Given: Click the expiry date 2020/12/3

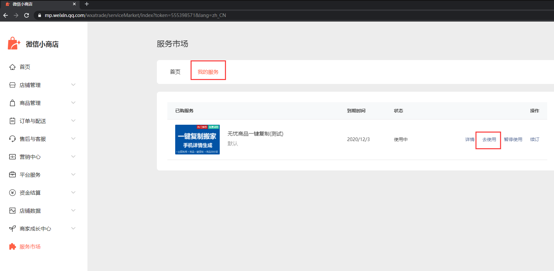Looking at the screenshot, I should (358, 139).
